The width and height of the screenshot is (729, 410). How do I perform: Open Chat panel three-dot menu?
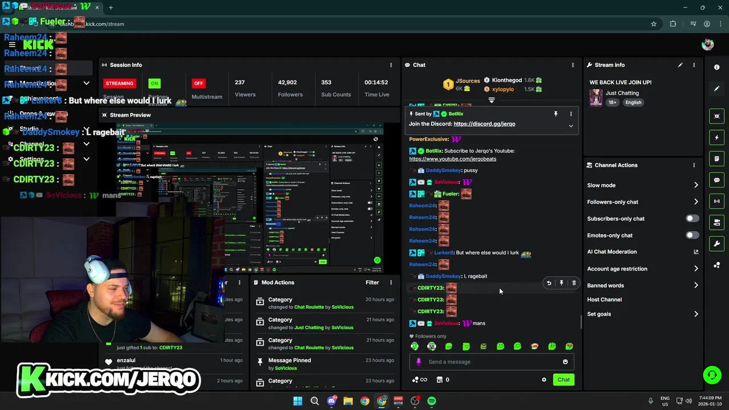point(573,65)
